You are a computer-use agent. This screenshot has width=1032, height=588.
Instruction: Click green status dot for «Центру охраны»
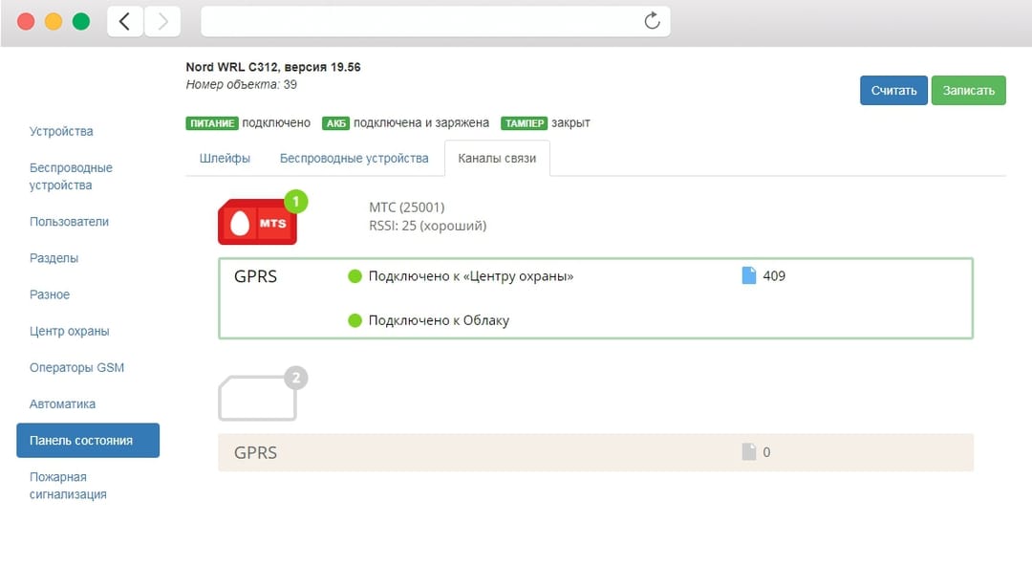pyautogui.click(x=355, y=276)
